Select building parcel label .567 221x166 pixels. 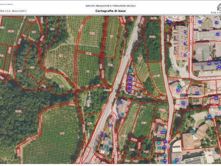(x=210, y=155)
